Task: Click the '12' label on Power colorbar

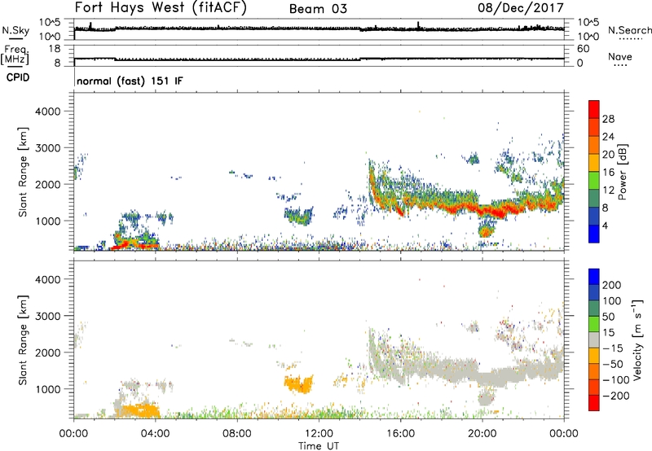Action: (608, 190)
